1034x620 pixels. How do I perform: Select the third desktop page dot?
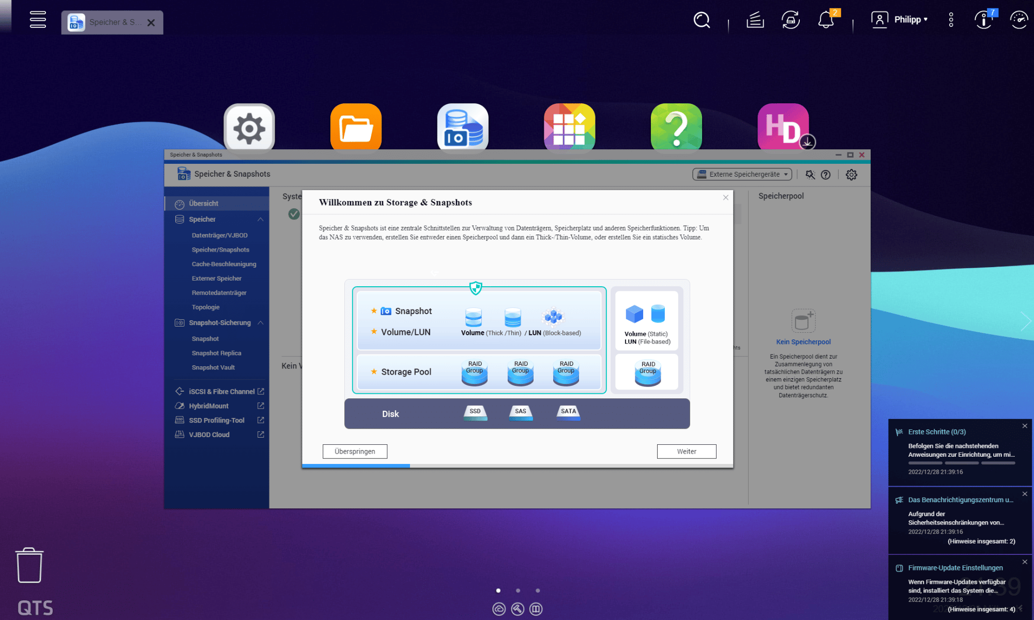coord(538,591)
